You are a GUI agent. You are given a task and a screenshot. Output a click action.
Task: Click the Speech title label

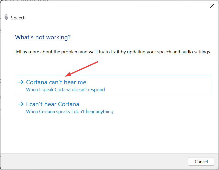18,18
